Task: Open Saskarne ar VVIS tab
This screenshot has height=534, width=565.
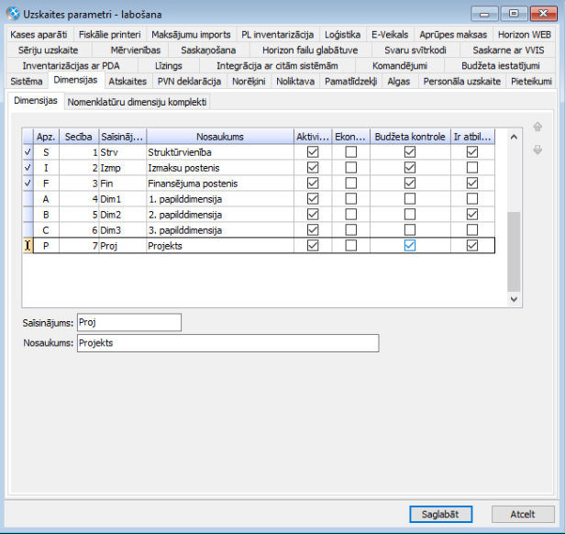Action: click(508, 50)
